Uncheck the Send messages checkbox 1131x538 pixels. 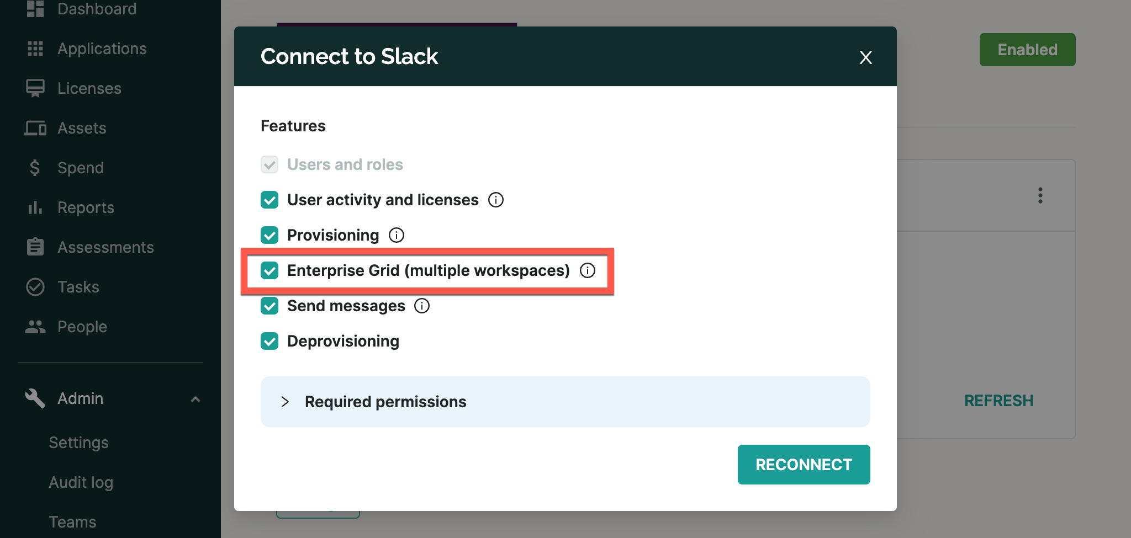269,306
